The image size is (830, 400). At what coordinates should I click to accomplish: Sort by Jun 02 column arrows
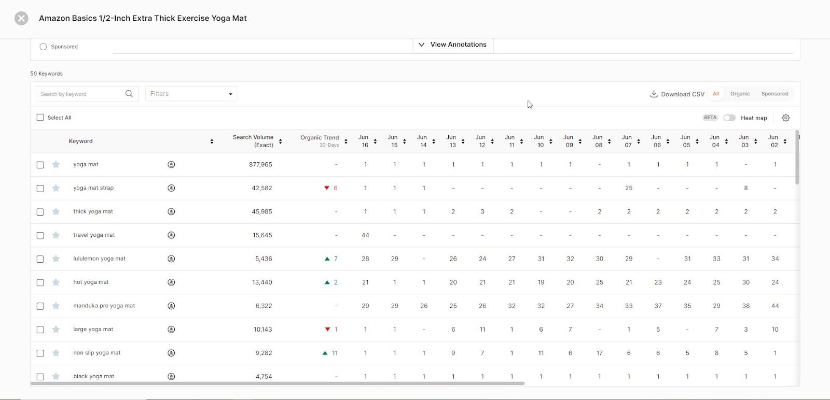coord(785,141)
